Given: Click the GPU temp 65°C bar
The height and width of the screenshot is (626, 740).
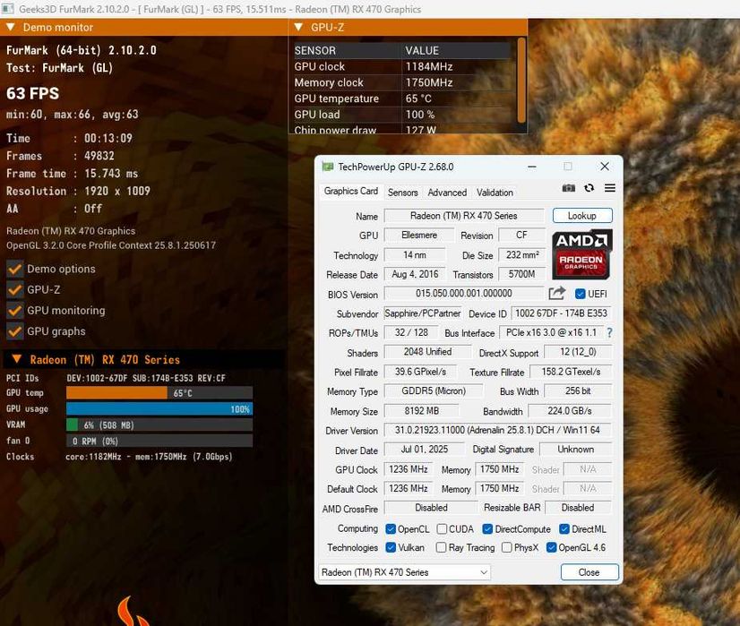Looking at the screenshot, I should [159, 393].
